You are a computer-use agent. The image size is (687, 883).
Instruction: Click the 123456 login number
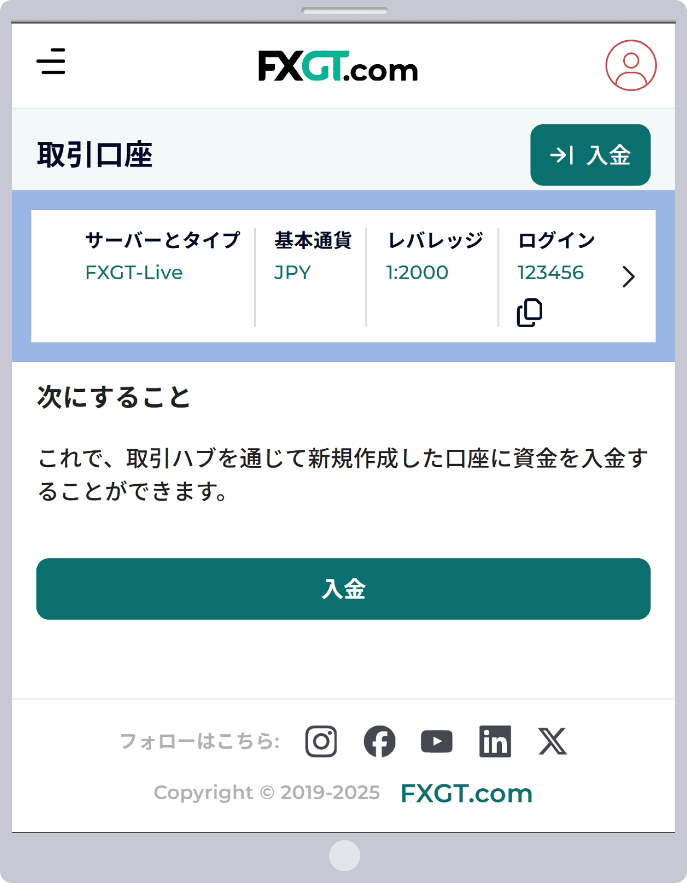point(551,273)
